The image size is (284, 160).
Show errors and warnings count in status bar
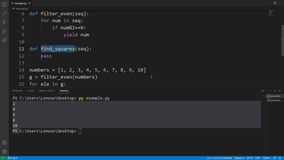[12, 158]
